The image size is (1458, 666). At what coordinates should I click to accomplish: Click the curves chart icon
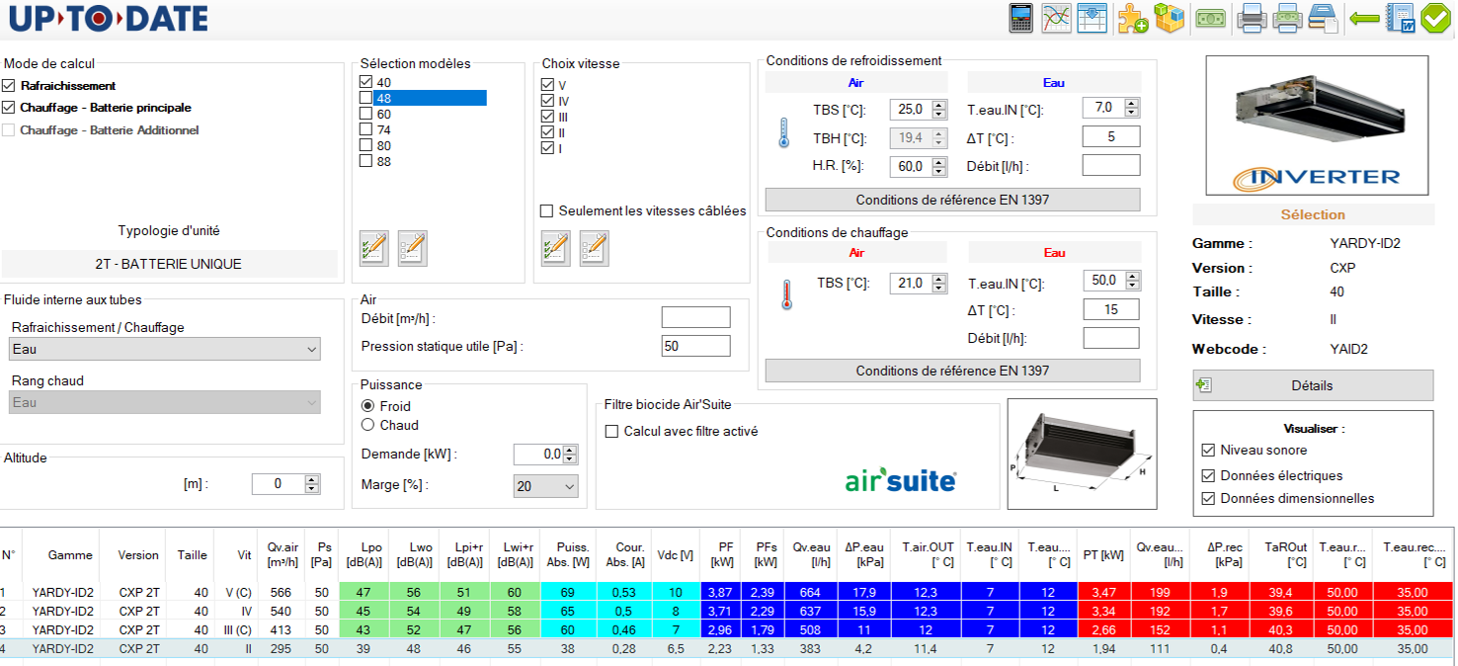point(1056,18)
